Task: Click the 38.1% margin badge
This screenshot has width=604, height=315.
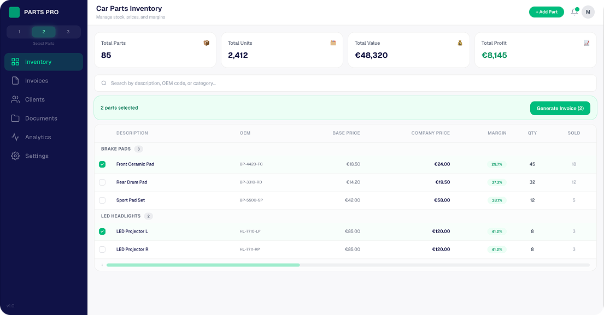Action: (x=497, y=200)
